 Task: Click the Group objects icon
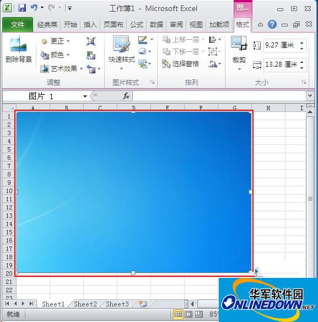pyautogui.click(x=213, y=51)
